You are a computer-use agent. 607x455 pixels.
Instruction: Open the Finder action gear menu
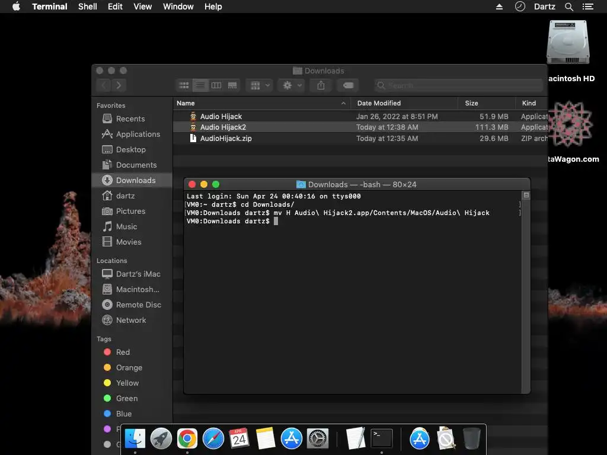point(292,85)
